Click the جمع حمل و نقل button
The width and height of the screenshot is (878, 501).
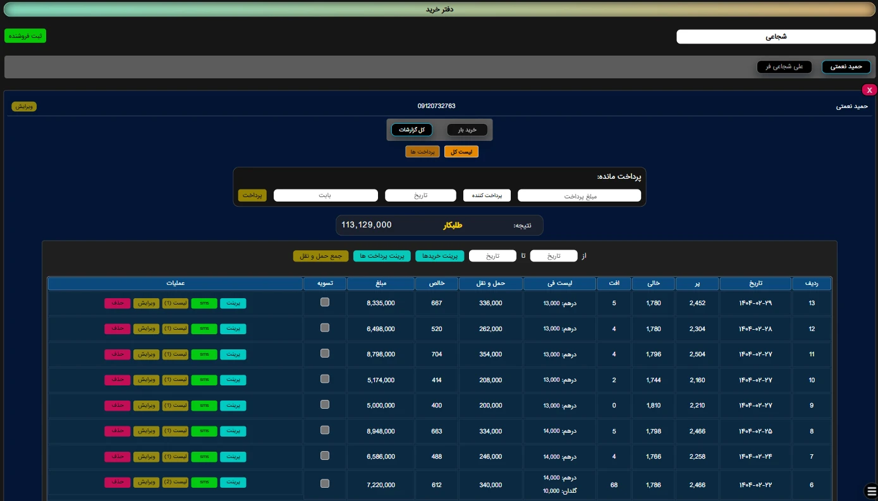[320, 256]
